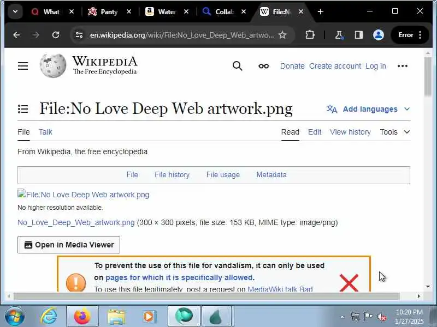Open the Windows Start menu
This screenshot has width=437, height=327.
[x=15, y=317]
